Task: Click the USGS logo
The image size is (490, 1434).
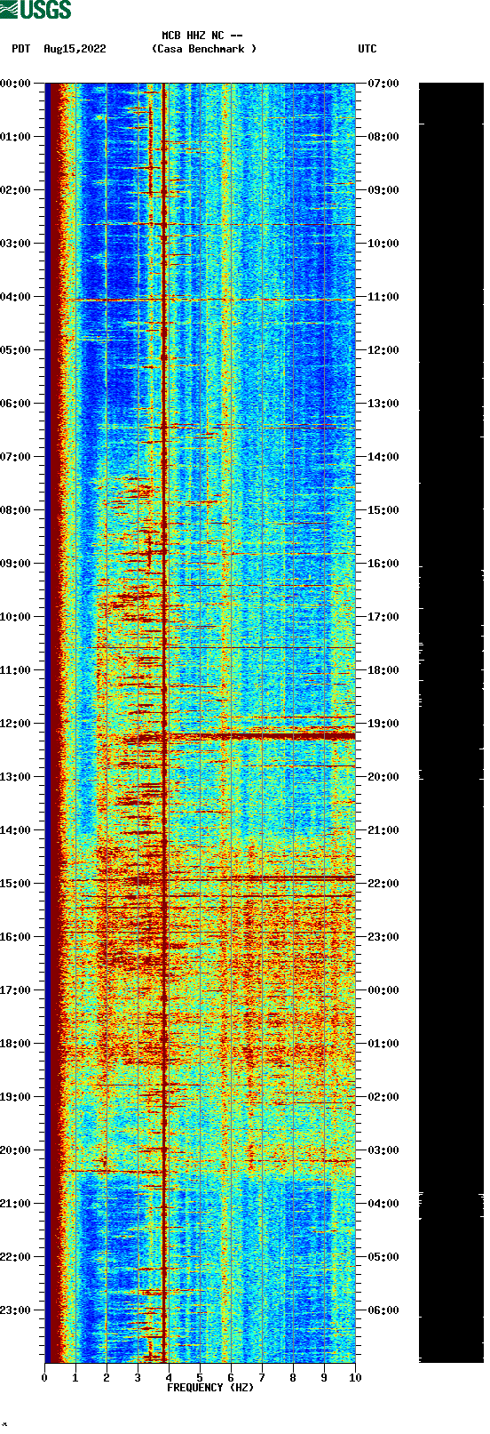Action: pyautogui.click(x=36, y=10)
